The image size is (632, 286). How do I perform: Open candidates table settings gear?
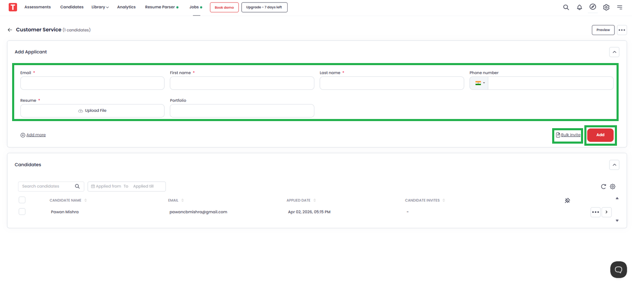613,187
